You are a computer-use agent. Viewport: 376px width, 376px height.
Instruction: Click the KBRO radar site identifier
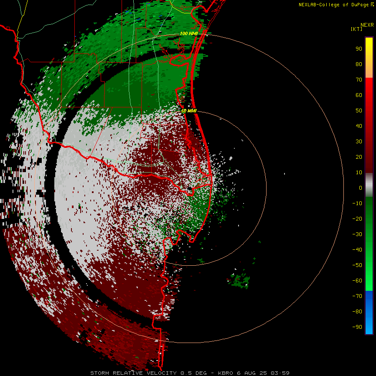(x=226, y=373)
